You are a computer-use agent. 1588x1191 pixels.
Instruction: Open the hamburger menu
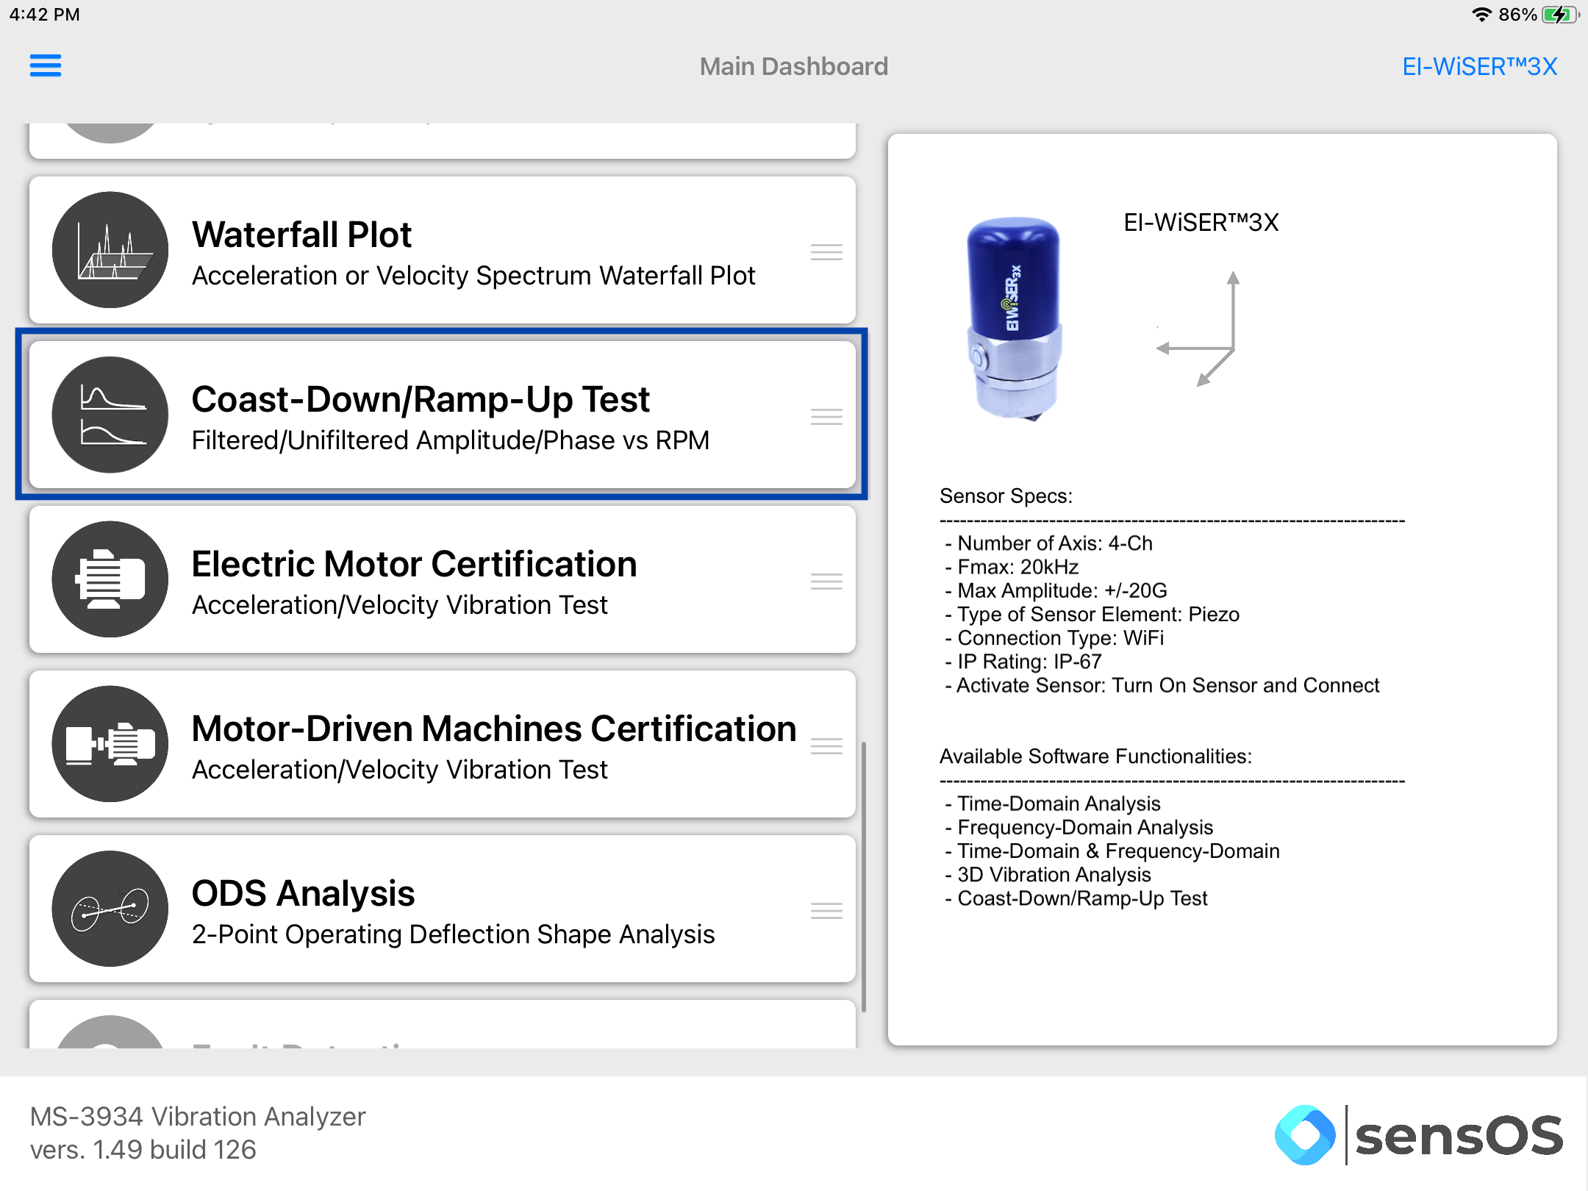(46, 65)
